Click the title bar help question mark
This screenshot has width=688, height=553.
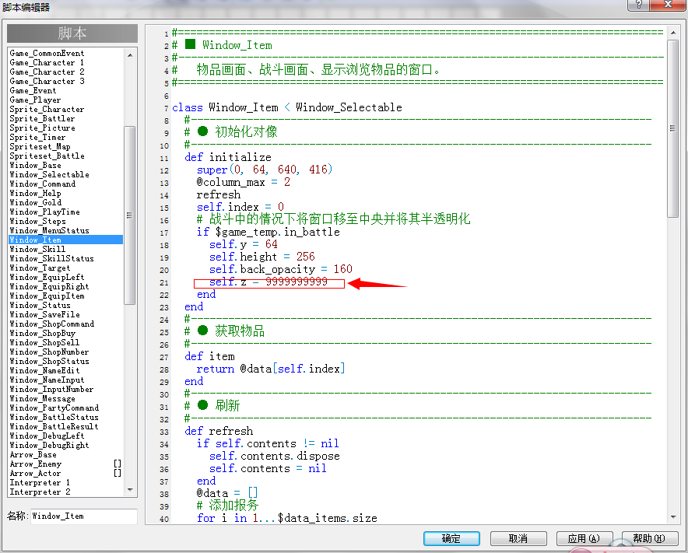(638, 5)
